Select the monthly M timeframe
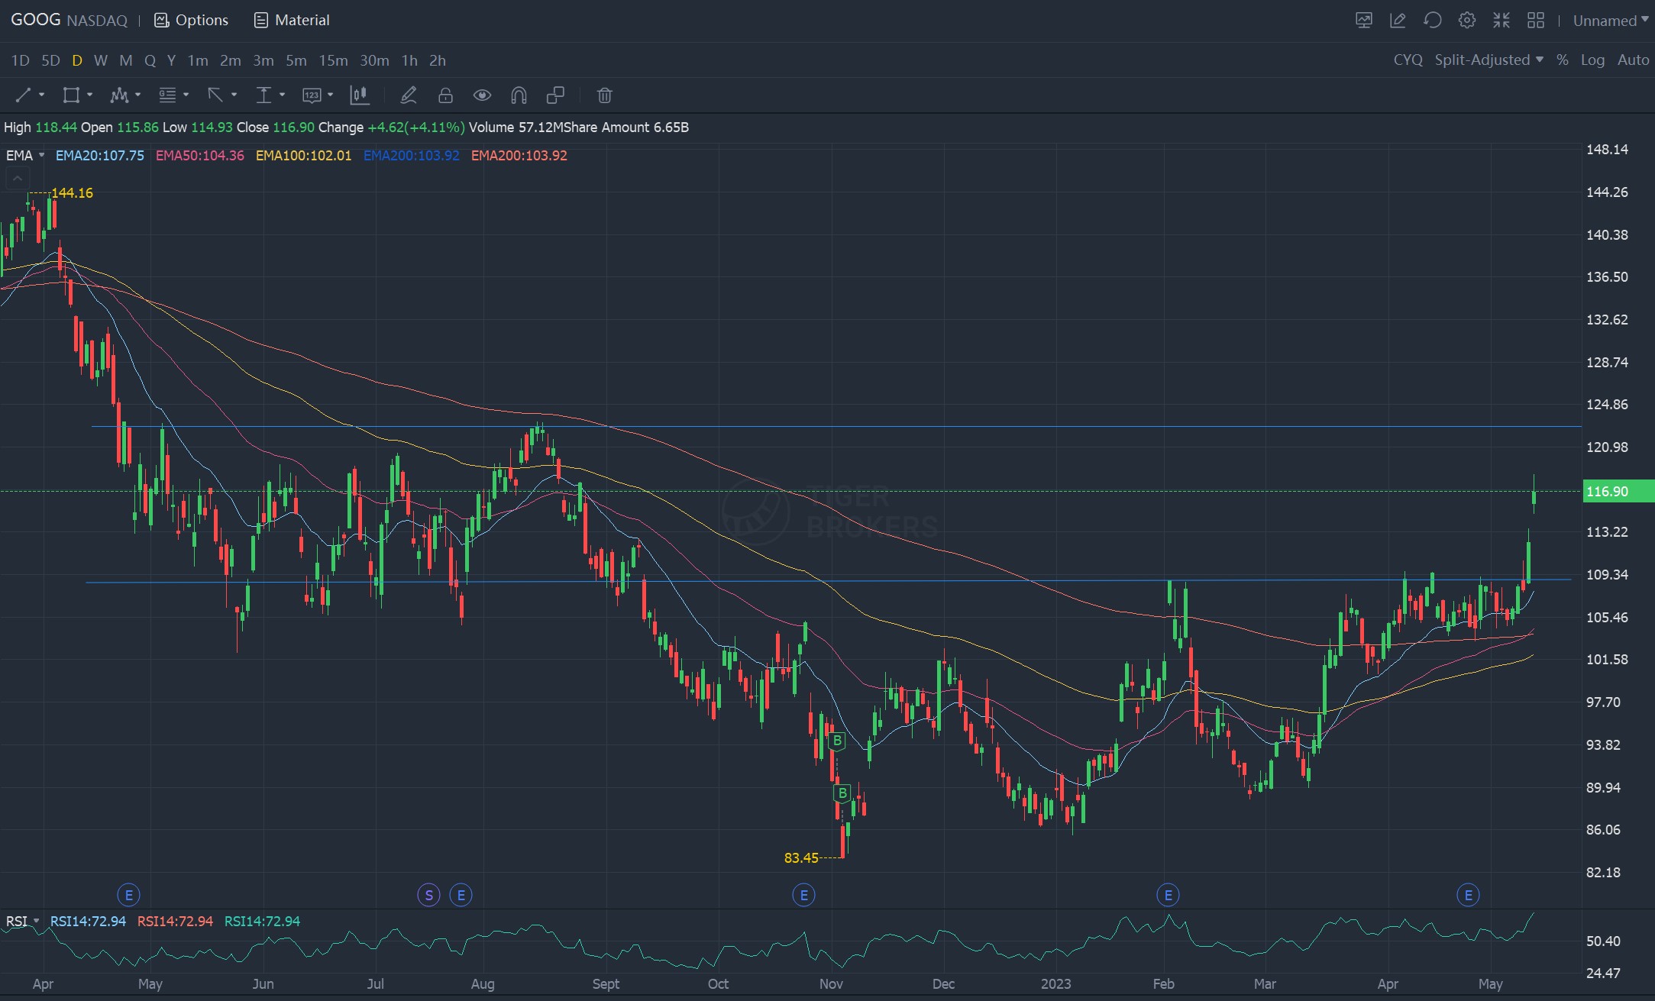 pyautogui.click(x=126, y=60)
